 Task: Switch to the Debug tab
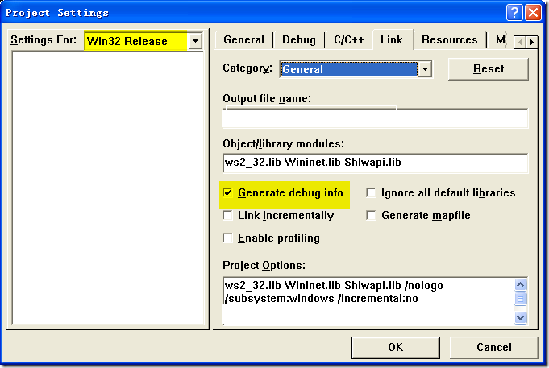pyautogui.click(x=298, y=40)
